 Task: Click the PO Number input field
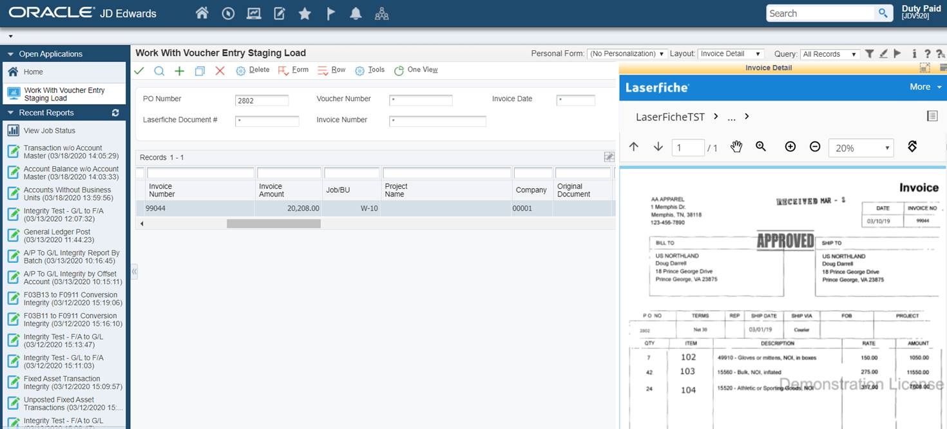[262, 100]
